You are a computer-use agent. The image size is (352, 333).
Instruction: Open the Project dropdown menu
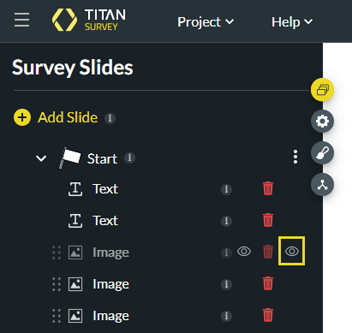click(205, 22)
